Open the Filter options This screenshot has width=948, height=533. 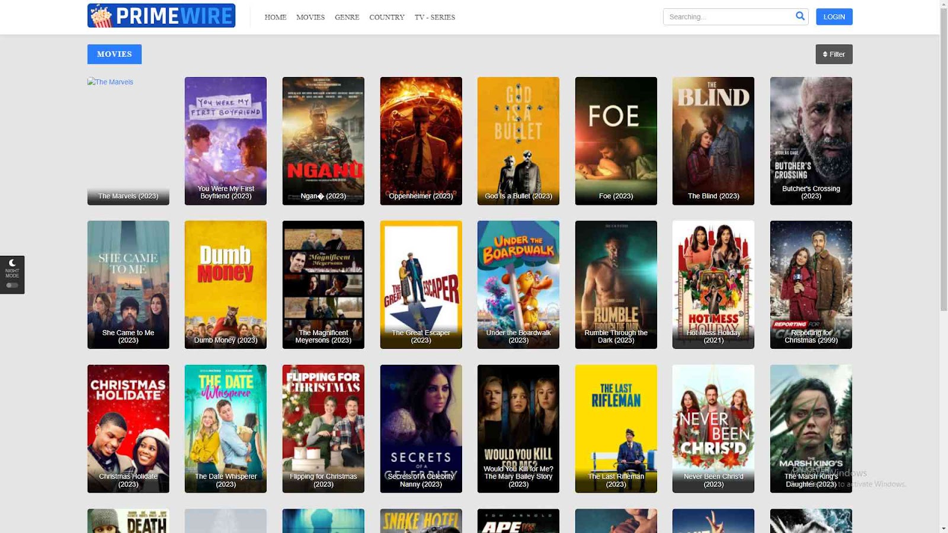pyautogui.click(x=834, y=54)
